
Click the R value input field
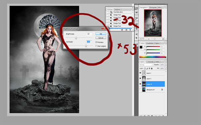pos(163,47)
